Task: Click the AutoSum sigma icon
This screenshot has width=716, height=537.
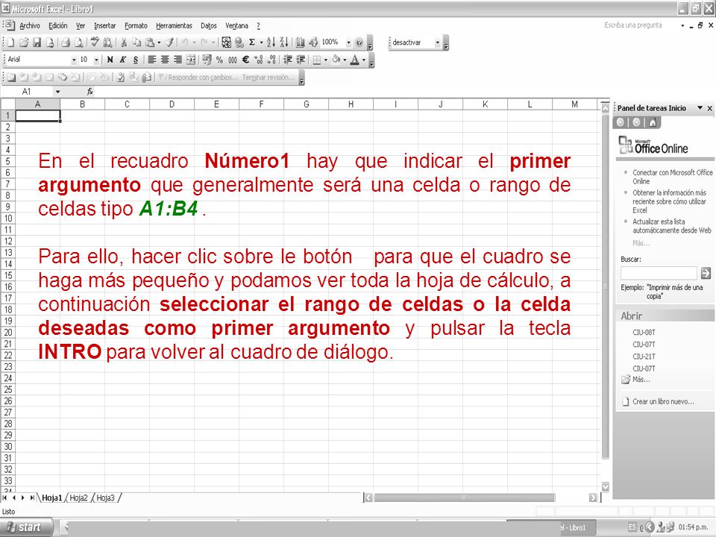Action: pyautogui.click(x=251, y=43)
